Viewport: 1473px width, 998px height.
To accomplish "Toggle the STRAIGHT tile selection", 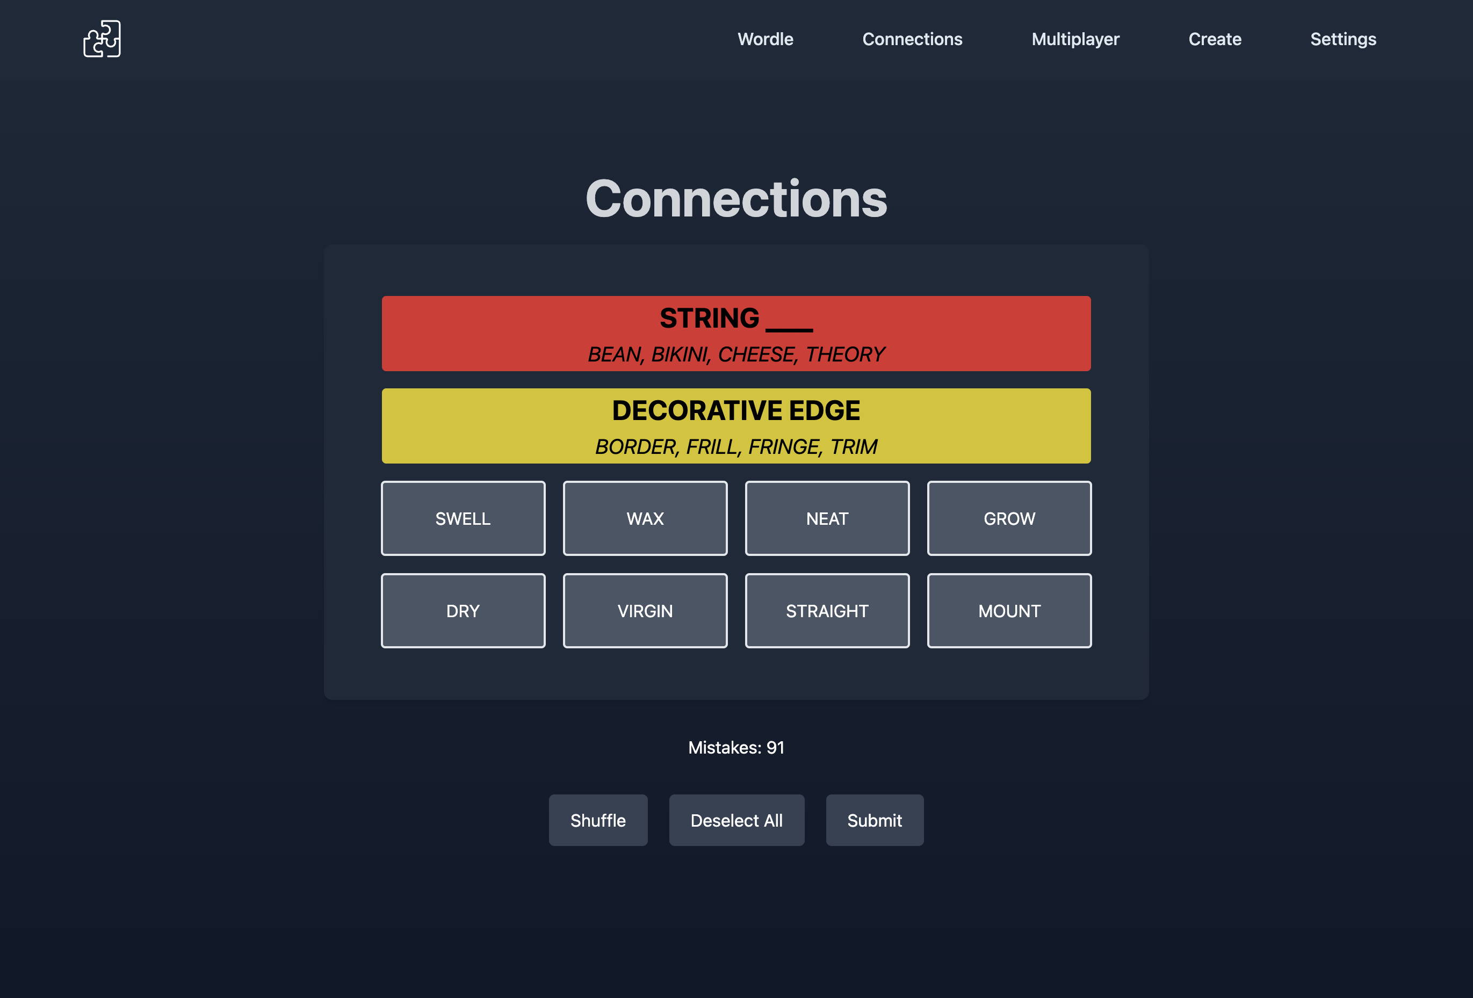I will pos(827,611).
